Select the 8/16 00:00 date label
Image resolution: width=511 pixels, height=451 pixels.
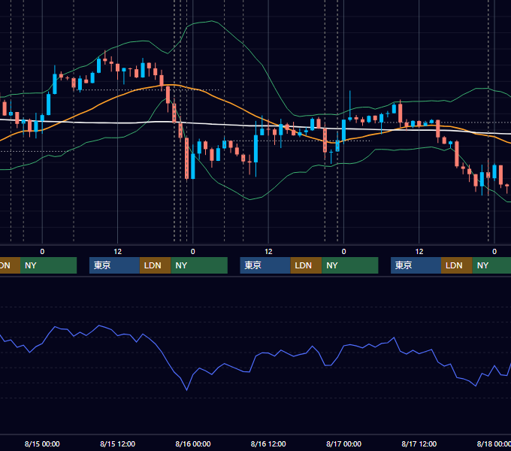pyautogui.click(x=193, y=443)
